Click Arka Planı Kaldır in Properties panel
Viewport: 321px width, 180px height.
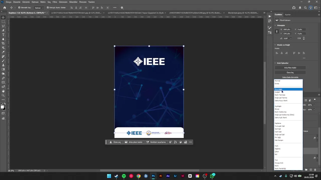point(290,68)
